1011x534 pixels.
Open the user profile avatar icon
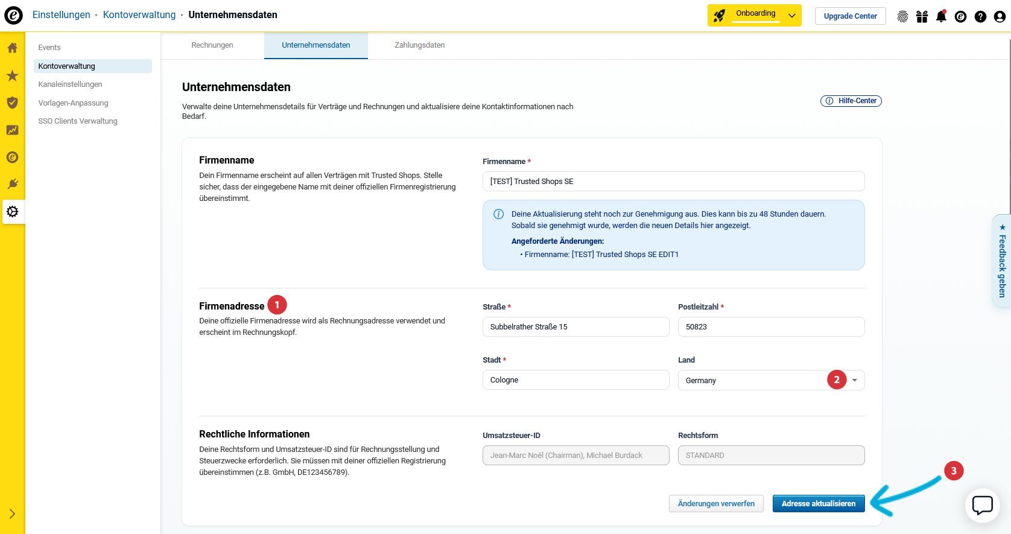pos(1000,16)
